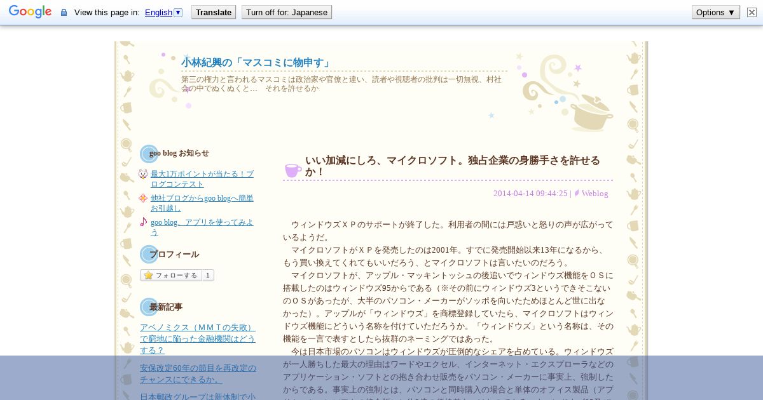Open the Weblog category link
Viewport: 763px width, 400px height.
coord(595,194)
